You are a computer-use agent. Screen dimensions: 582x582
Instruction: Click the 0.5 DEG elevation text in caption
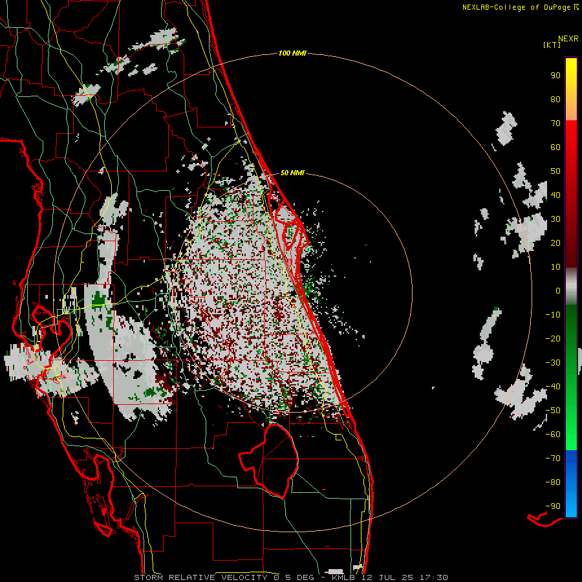click(294, 577)
